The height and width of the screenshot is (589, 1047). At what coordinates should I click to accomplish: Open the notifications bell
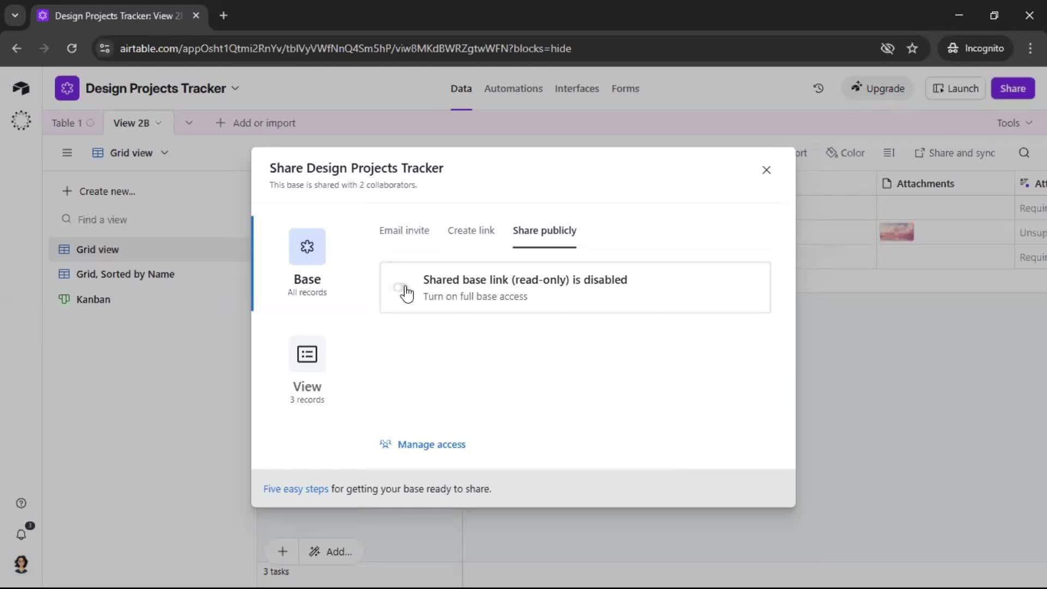point(21,535)
